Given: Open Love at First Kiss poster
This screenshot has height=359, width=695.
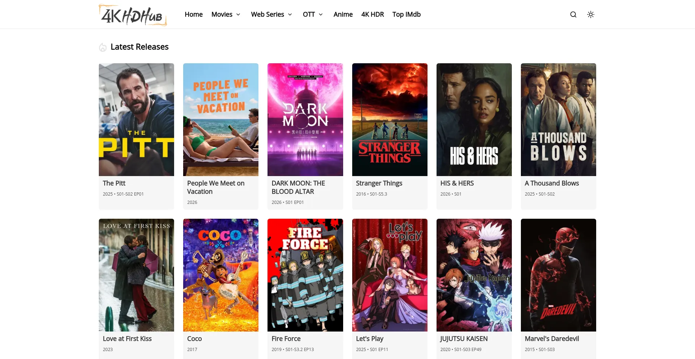Looking at the screenshot, I should (136, 275).
